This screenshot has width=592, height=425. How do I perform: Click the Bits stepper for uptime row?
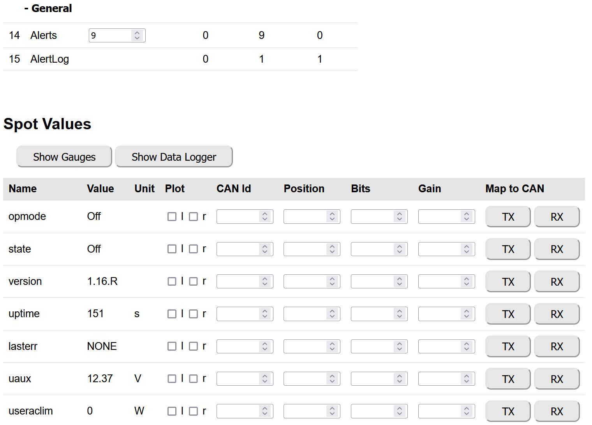coord(399,314)
